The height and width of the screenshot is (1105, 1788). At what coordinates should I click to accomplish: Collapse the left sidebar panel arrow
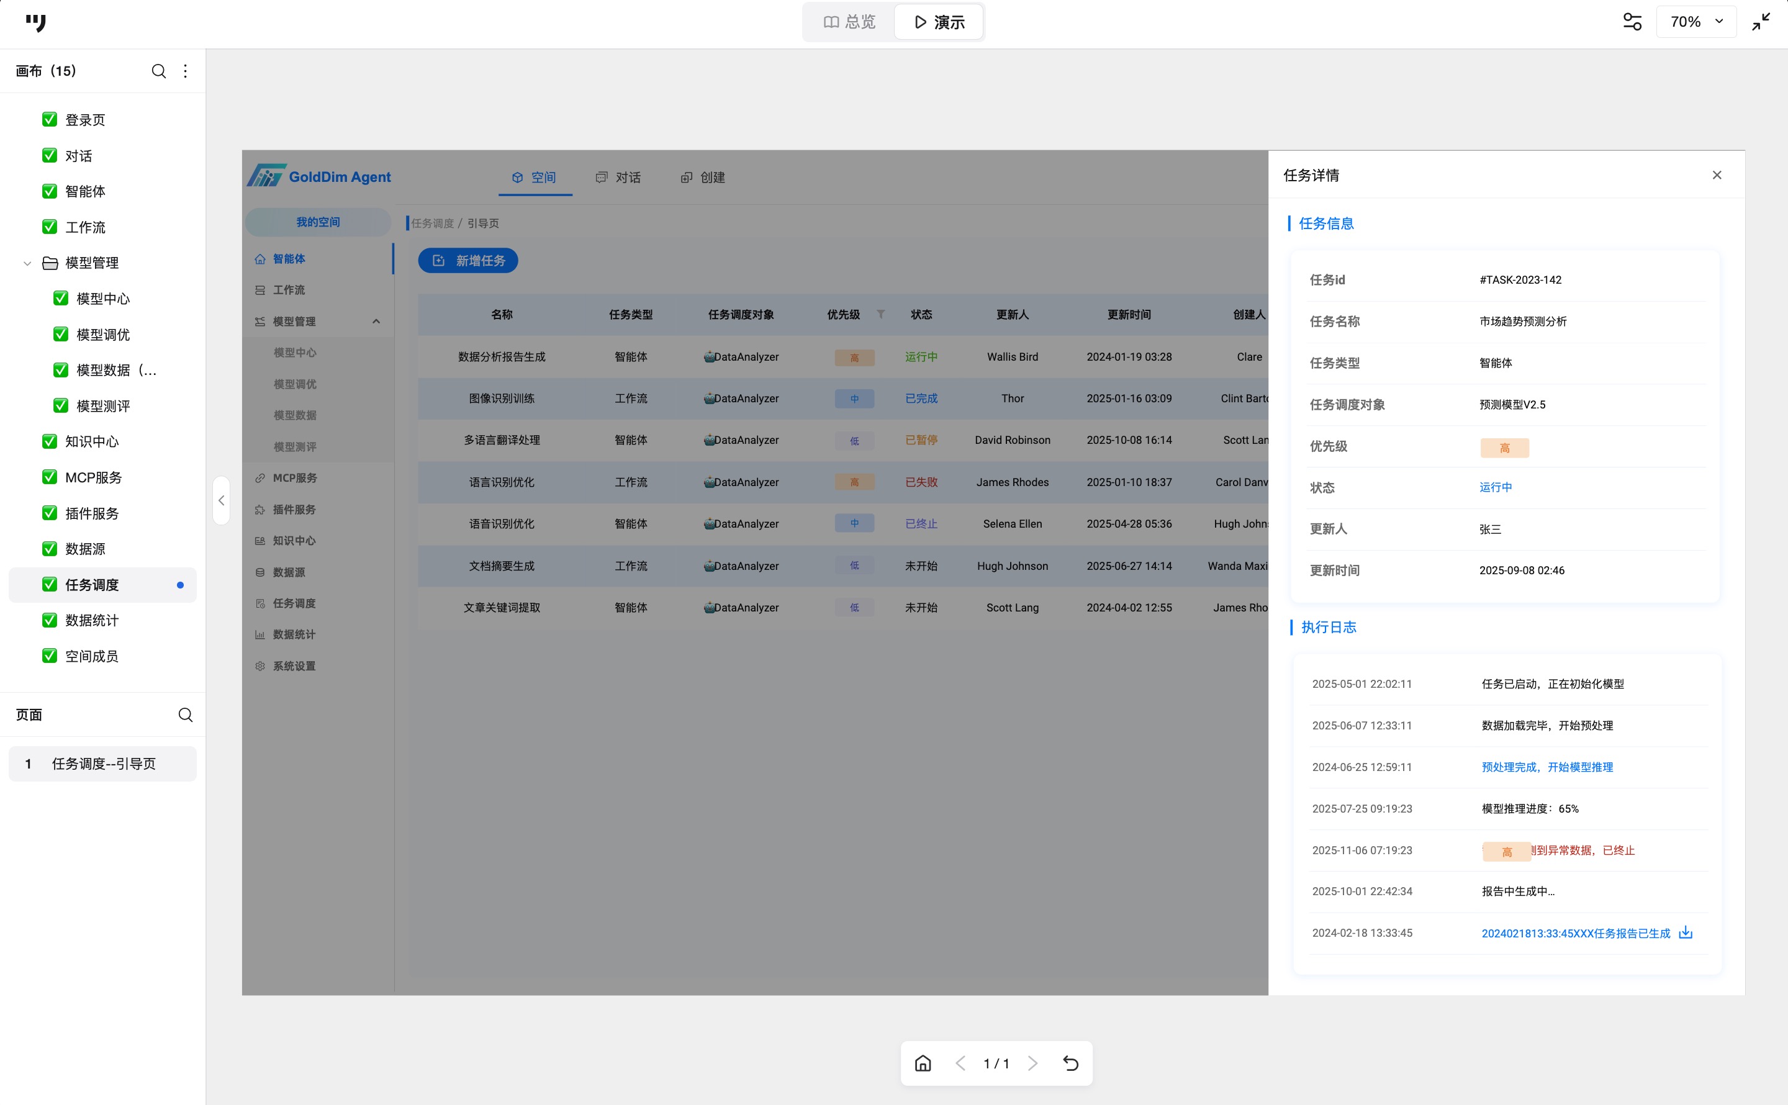tap(222, 500)
